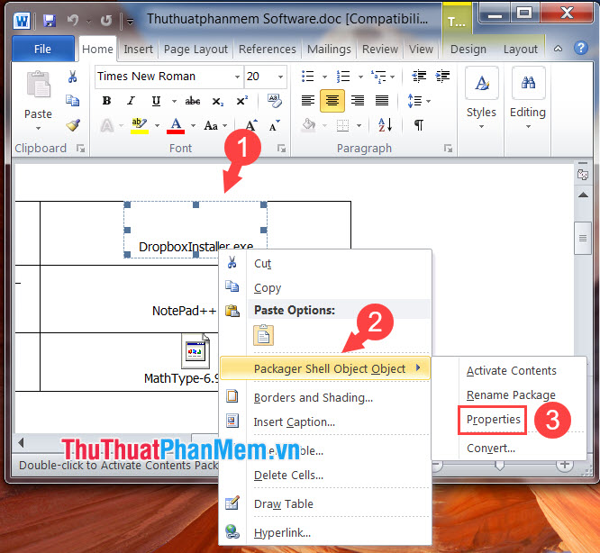Minimize the ribbon with caret icon

[559, 49]
